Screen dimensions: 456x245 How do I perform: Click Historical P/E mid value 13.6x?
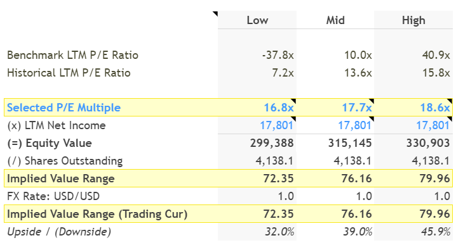(358, 73)
